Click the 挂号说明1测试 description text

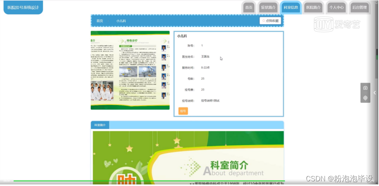[210, 101]
